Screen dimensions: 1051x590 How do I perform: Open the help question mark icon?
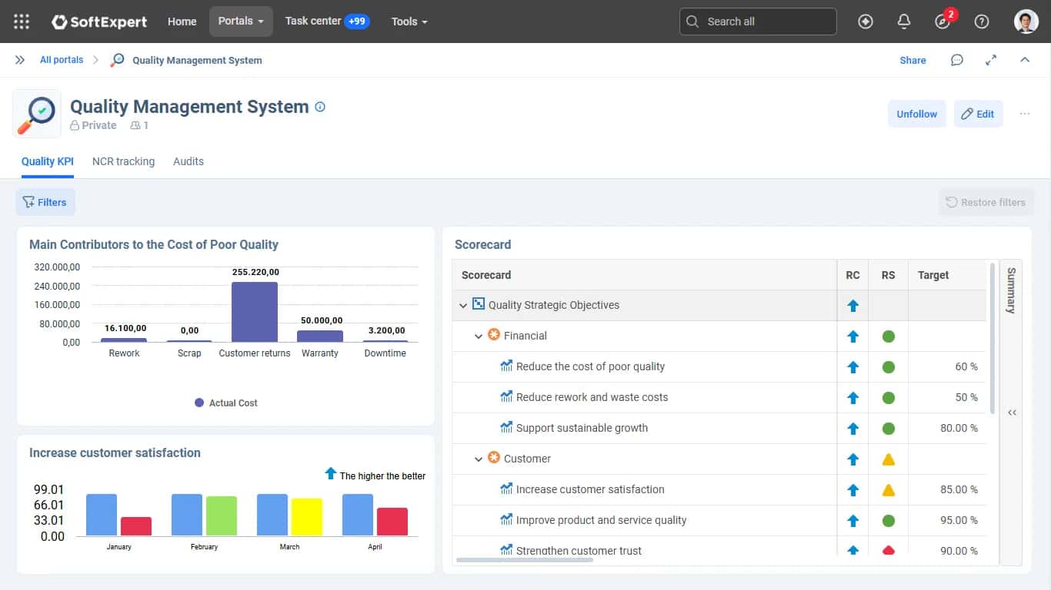click(x=982, y=22)
